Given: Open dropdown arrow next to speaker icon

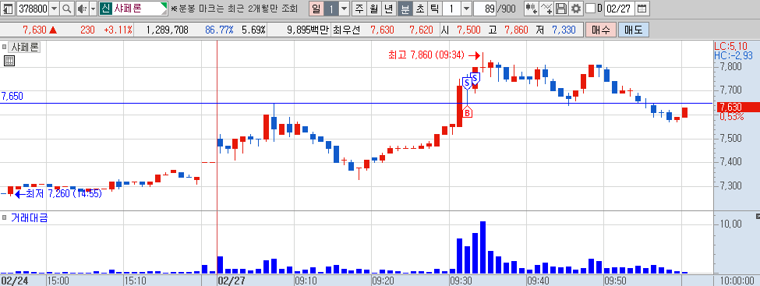Looking at the screenshot, I should 93,9.
